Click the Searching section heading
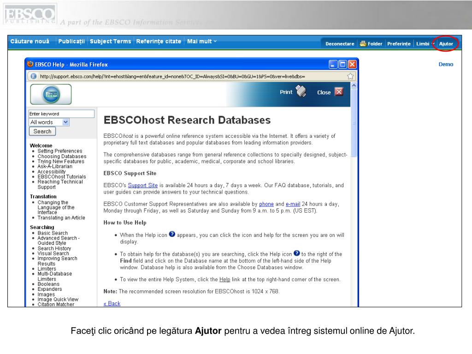472x354 pixels. point(42,227)
